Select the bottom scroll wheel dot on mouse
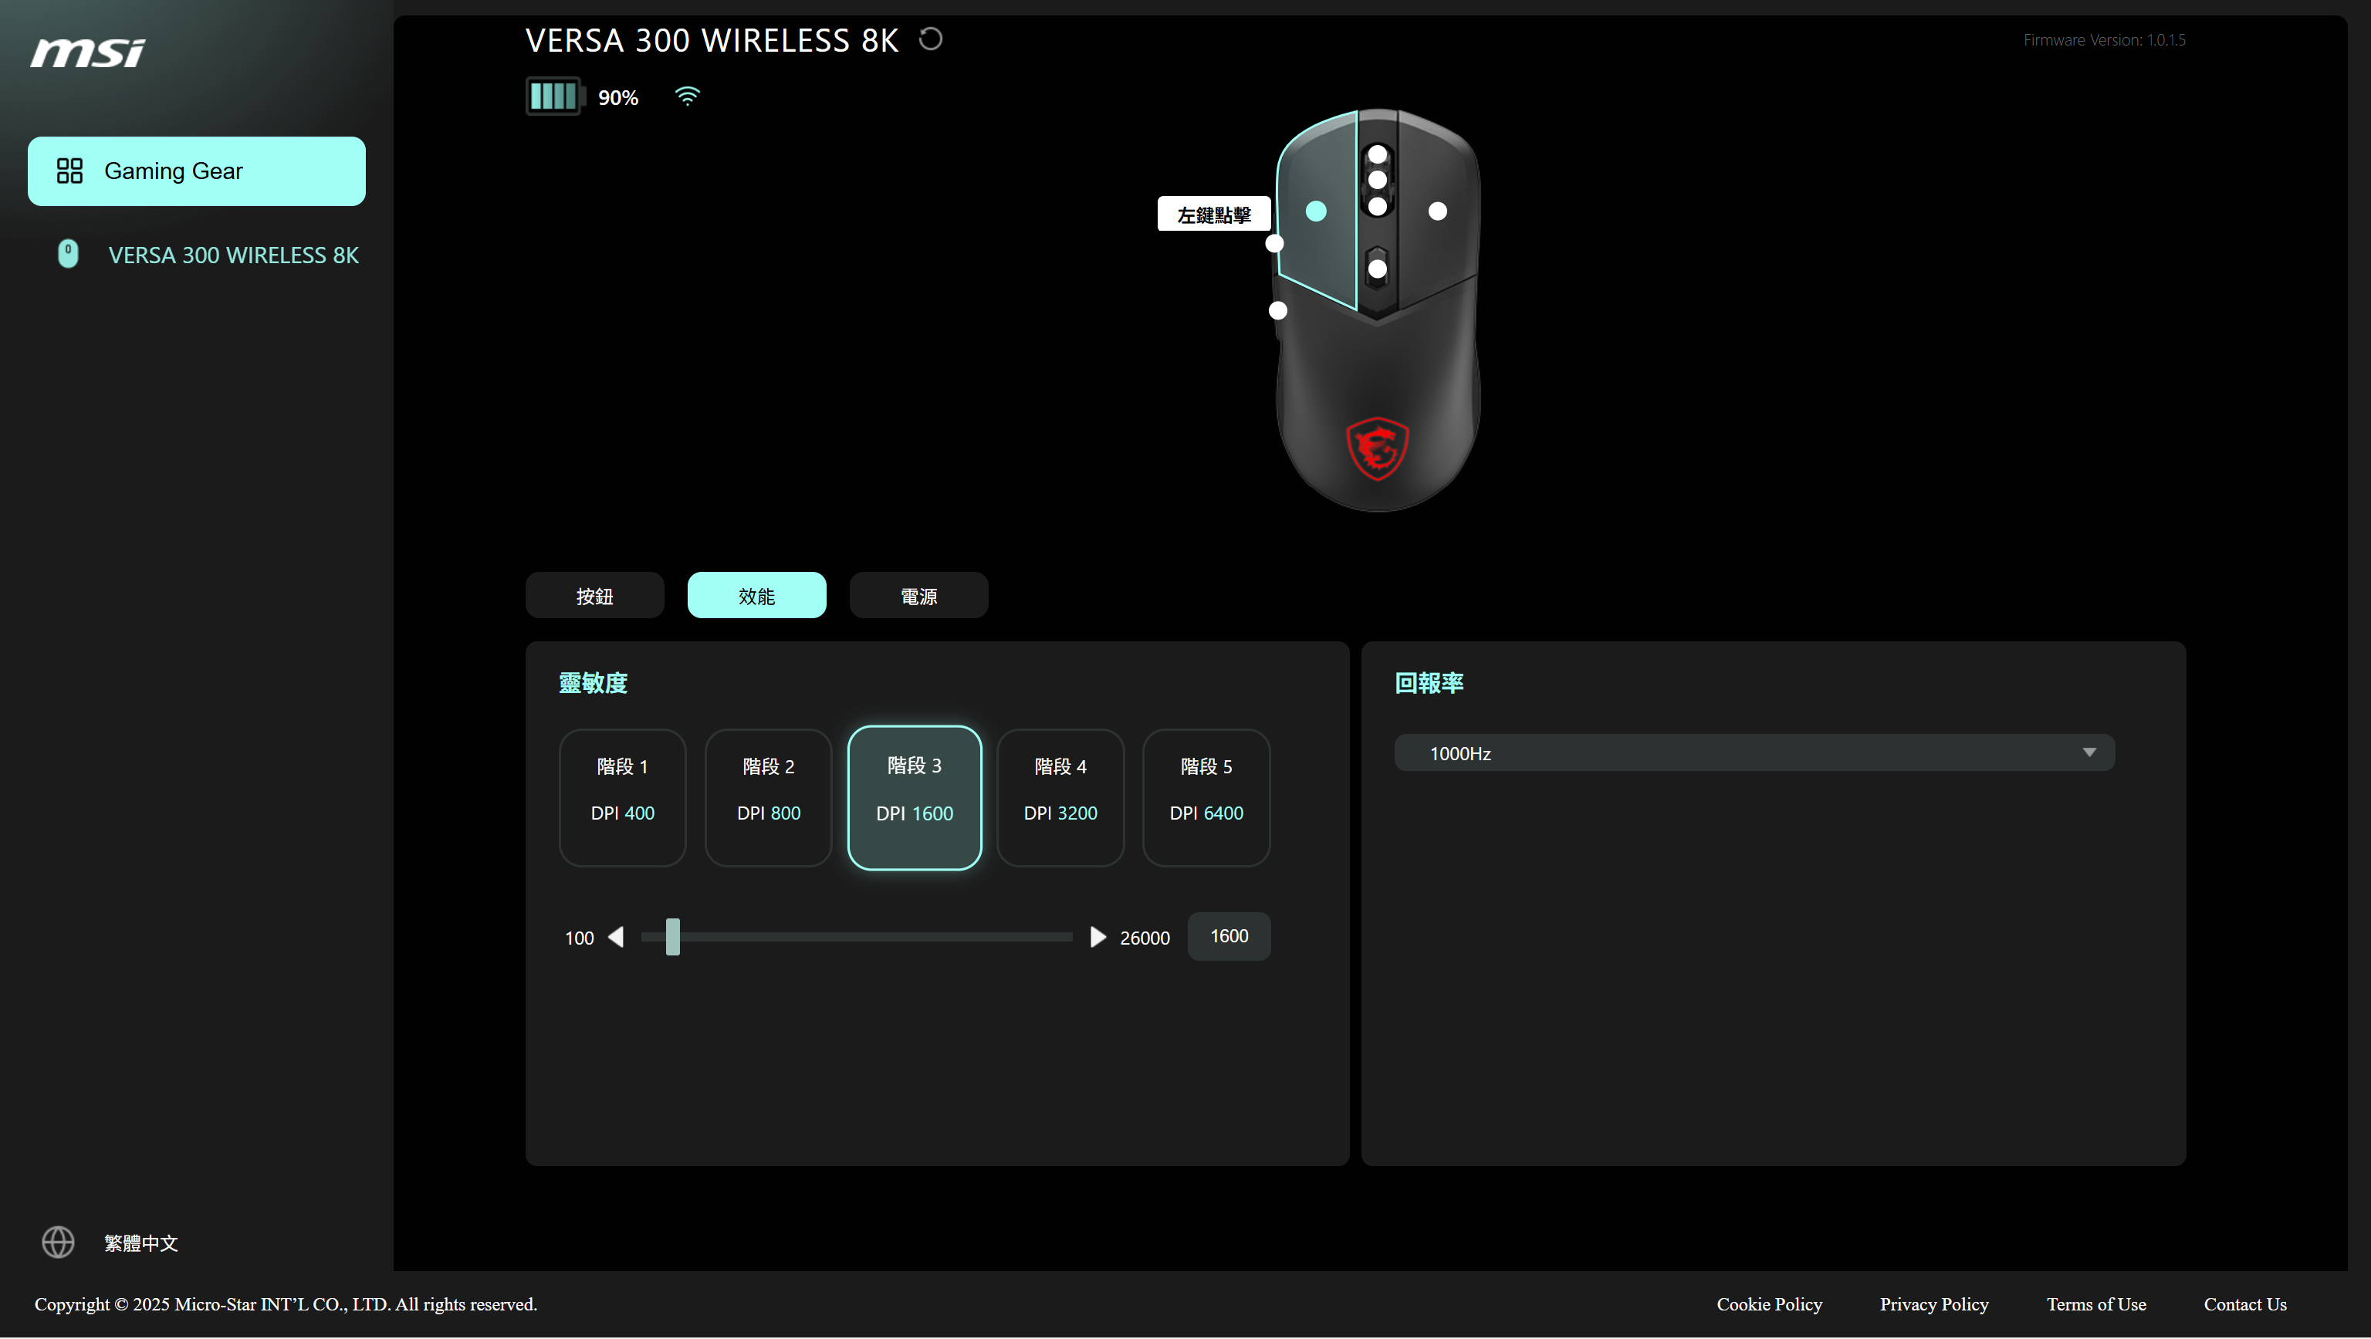Viewport: 2371px width, 1339px height. pyautogui.click(x=1378, y=207)
